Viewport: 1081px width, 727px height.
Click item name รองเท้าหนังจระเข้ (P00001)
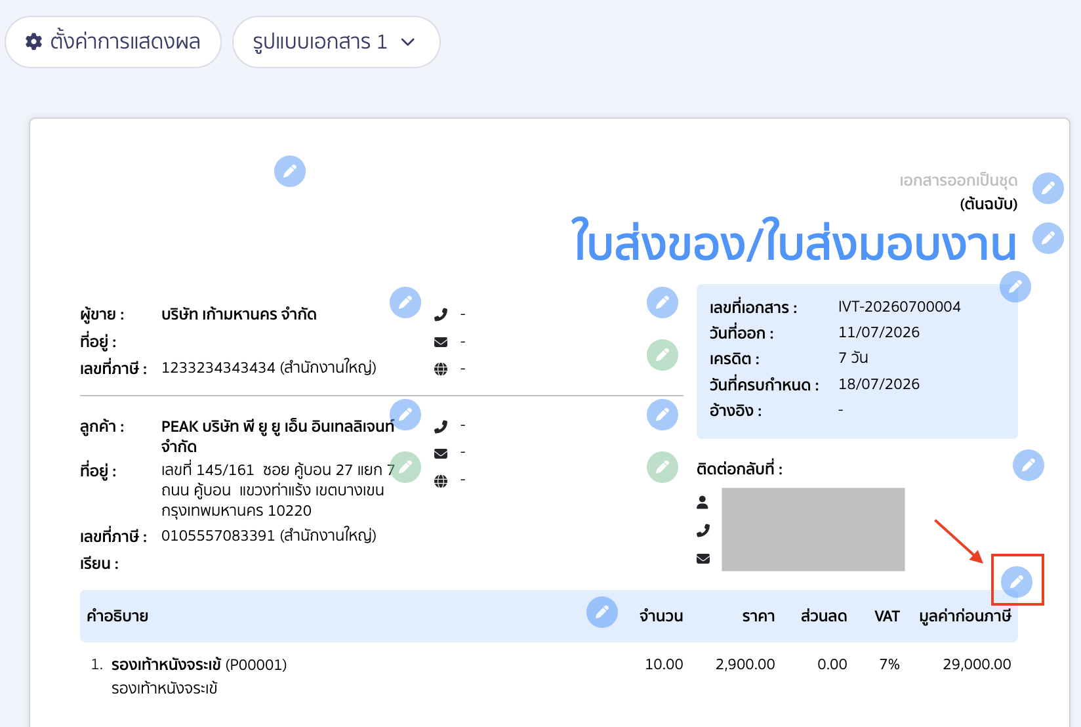tap(199, 665)
